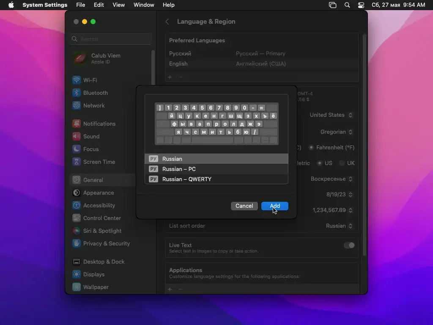
Task: Open the Воскресенье first day dropdown
Action: point(332,179)
